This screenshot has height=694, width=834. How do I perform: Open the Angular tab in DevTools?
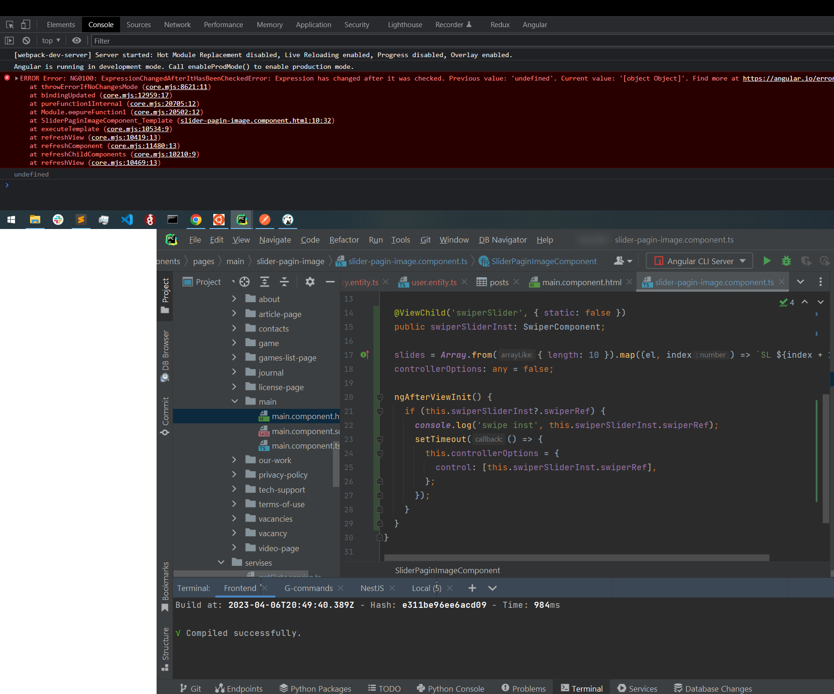(535, 25)
